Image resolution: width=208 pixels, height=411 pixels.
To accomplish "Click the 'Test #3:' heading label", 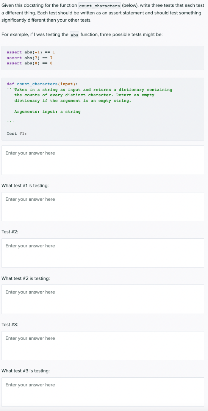I will tap(10, 325).
